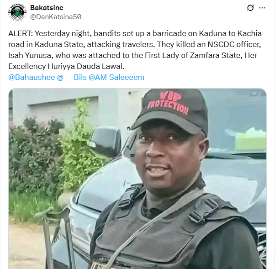Open the three-dot more options menu
The image size is (275, 269).
(x=262, y=8)
